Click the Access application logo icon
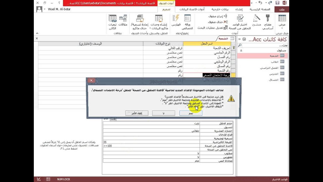 (x=285, y=3)
